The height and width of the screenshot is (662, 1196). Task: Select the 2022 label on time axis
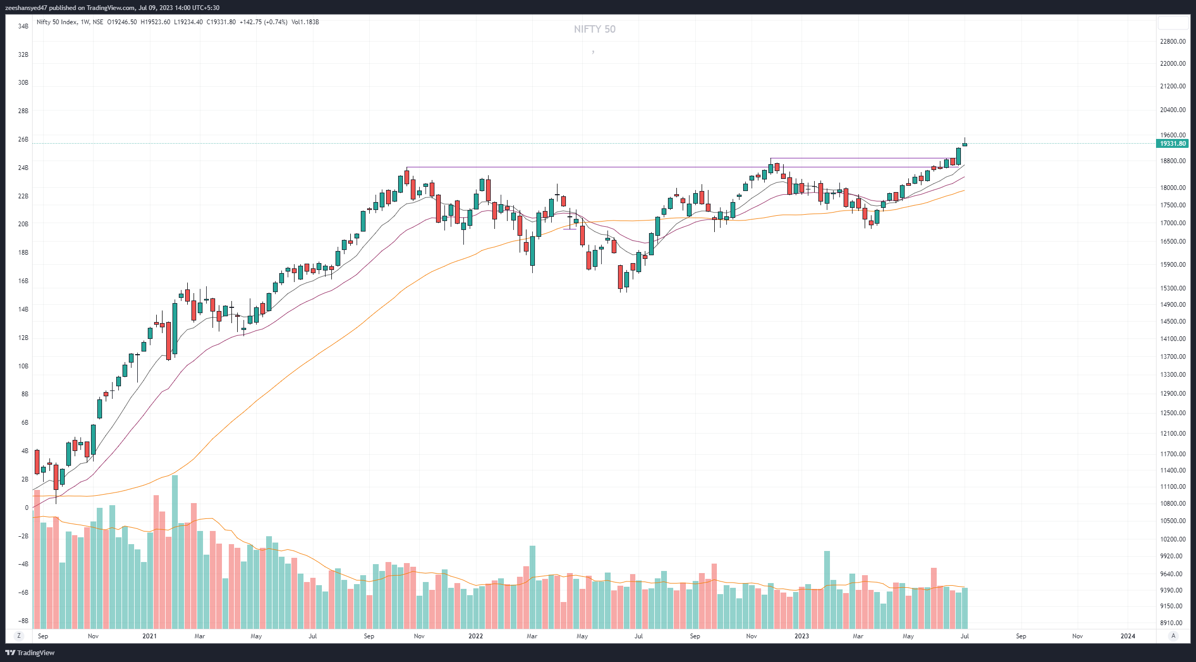click(x=475, y=636)
